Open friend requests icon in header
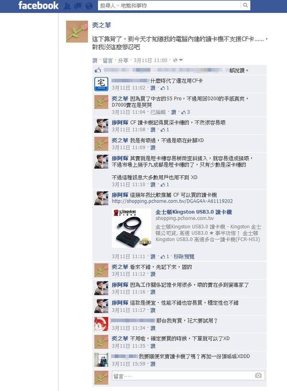The image size is (287, 391). point(67,6)
